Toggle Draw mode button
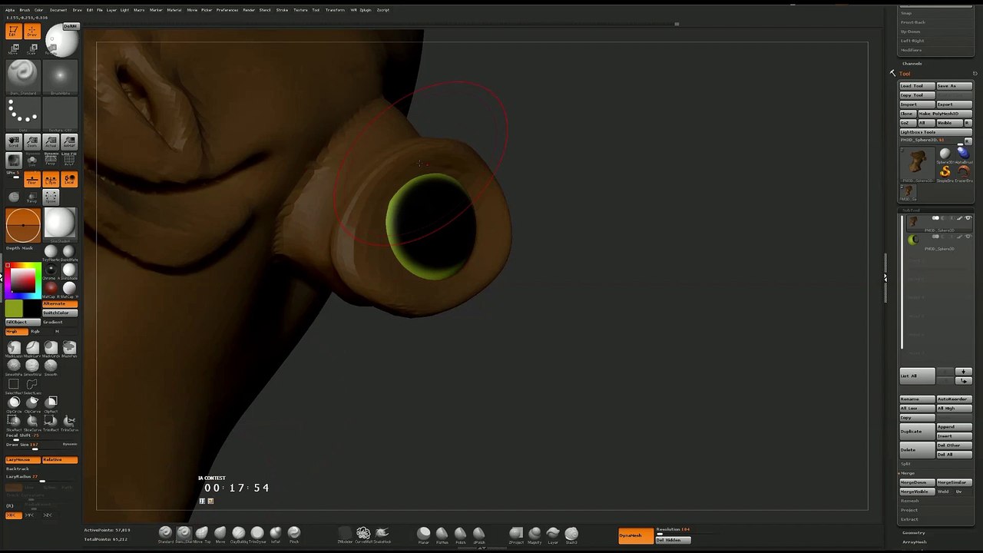Viewport: 983px width, 553px height. pyautogui.click(x=31, y=31)
